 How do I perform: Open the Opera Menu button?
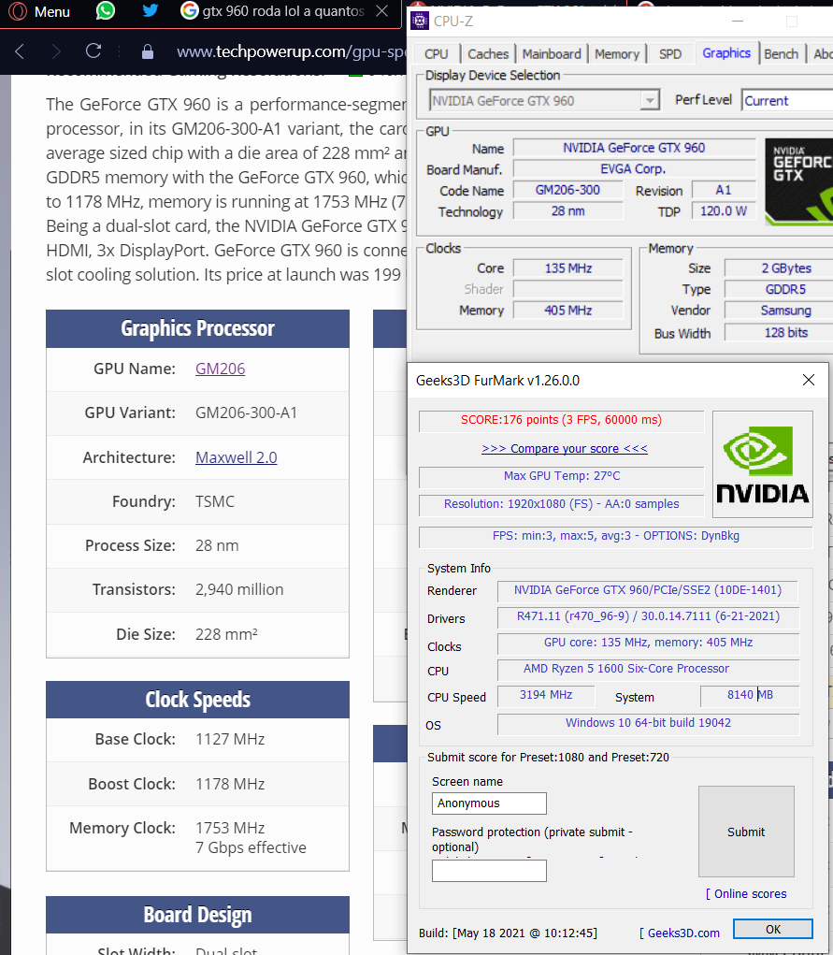point(39,11)
